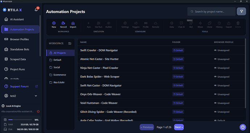Open the Support Forum link
The height and width of the screenshot is (133, 250).
click(19, 86)
